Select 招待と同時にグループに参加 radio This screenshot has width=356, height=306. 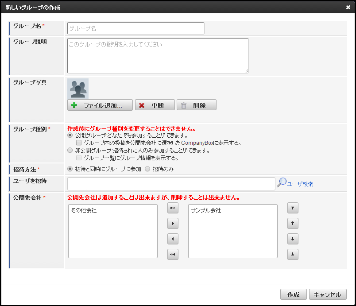pyautogui.click(x=70, y=169)
